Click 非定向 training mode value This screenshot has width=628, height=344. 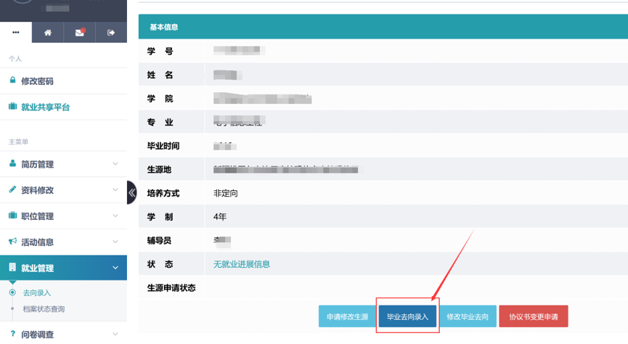(226, 194)
